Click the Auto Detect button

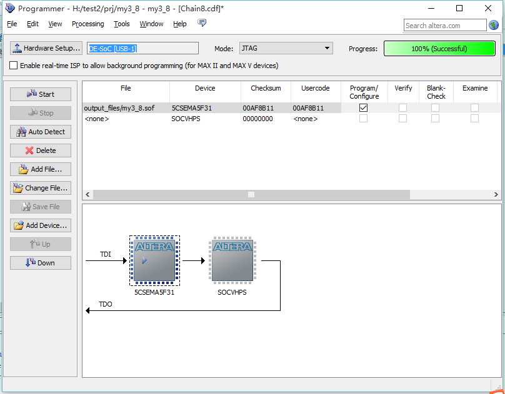pos(41,132)
